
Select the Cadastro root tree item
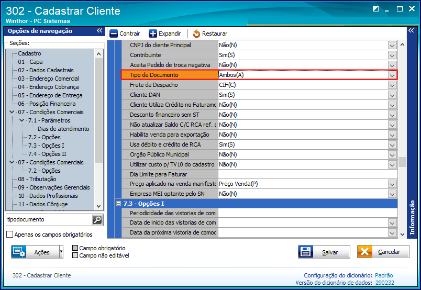pos(29,53)
